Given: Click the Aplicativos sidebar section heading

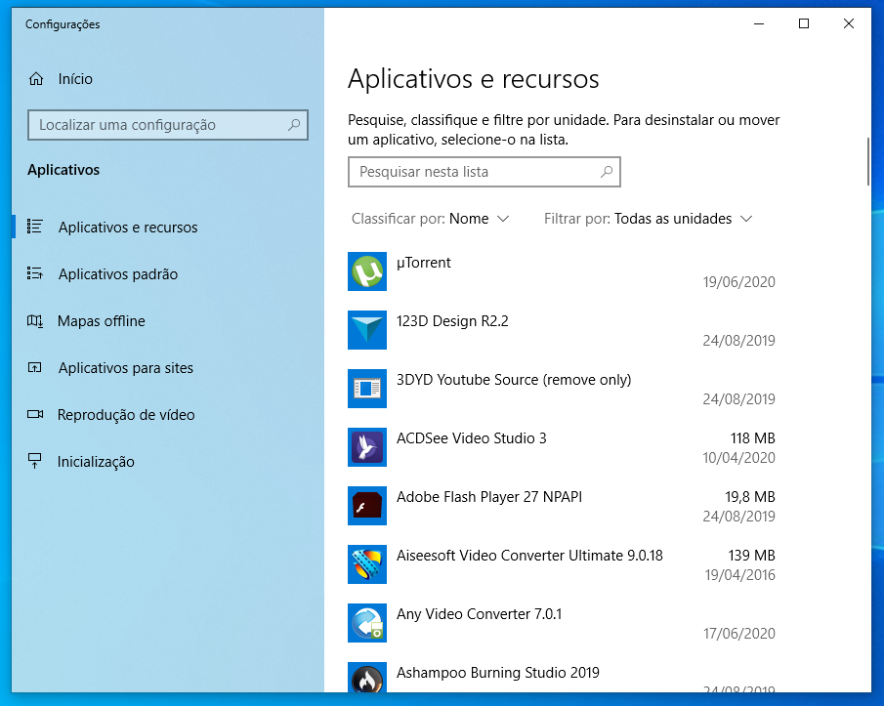Looking at the screenshot, I should [63, 170].
